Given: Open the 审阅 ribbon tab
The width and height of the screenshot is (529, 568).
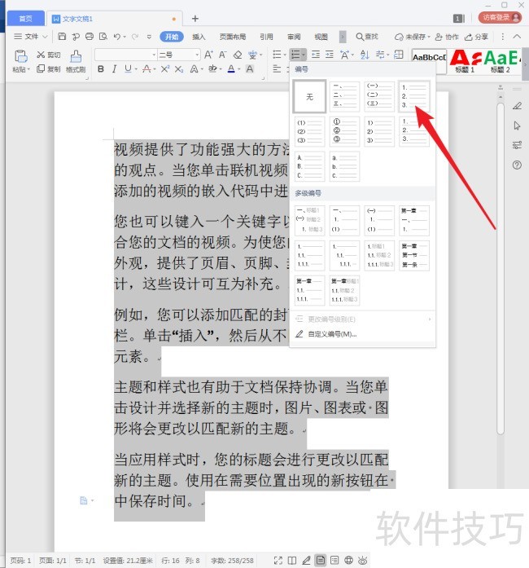Looking at the screenshot, I should pyautogui.click(x=294, y=37).
